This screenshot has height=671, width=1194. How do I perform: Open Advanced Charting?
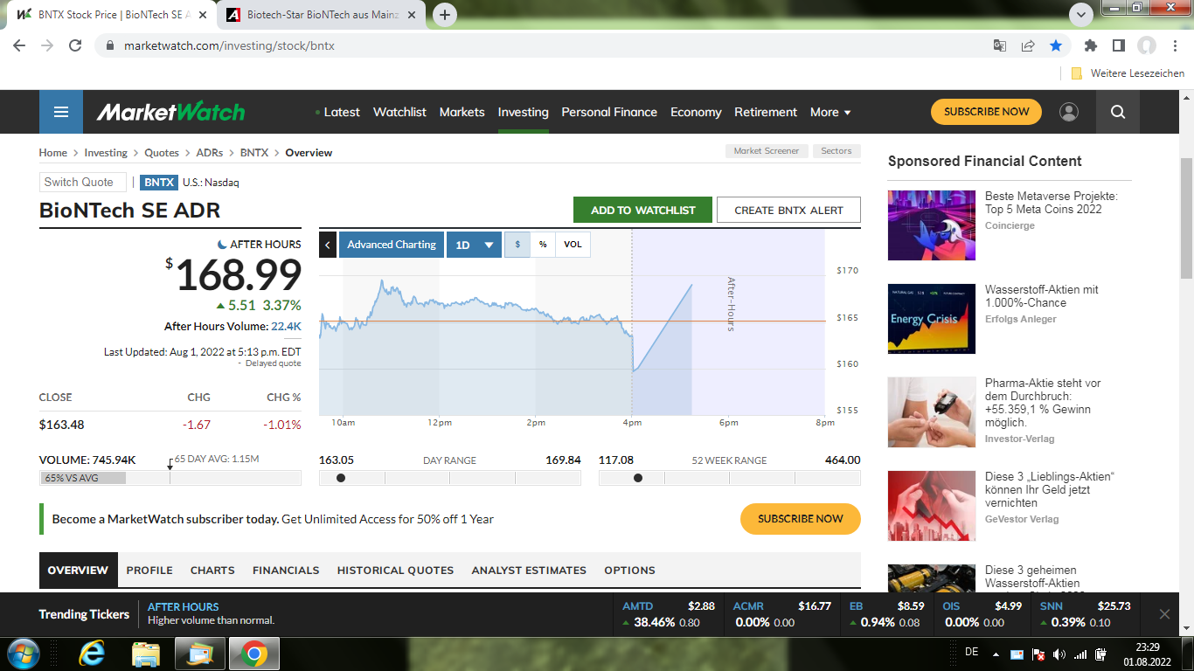(392, 245)
